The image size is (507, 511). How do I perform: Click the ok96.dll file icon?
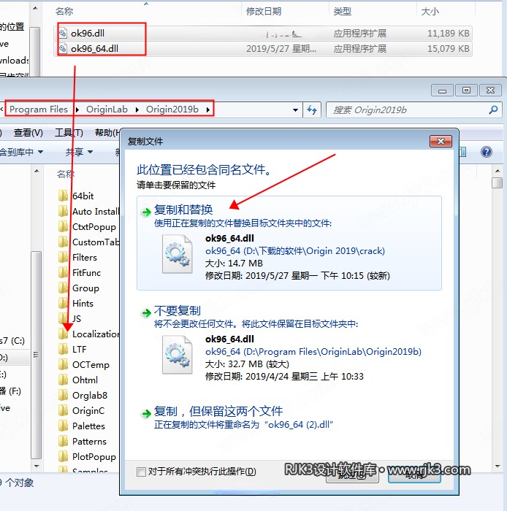tap(63, 33)
